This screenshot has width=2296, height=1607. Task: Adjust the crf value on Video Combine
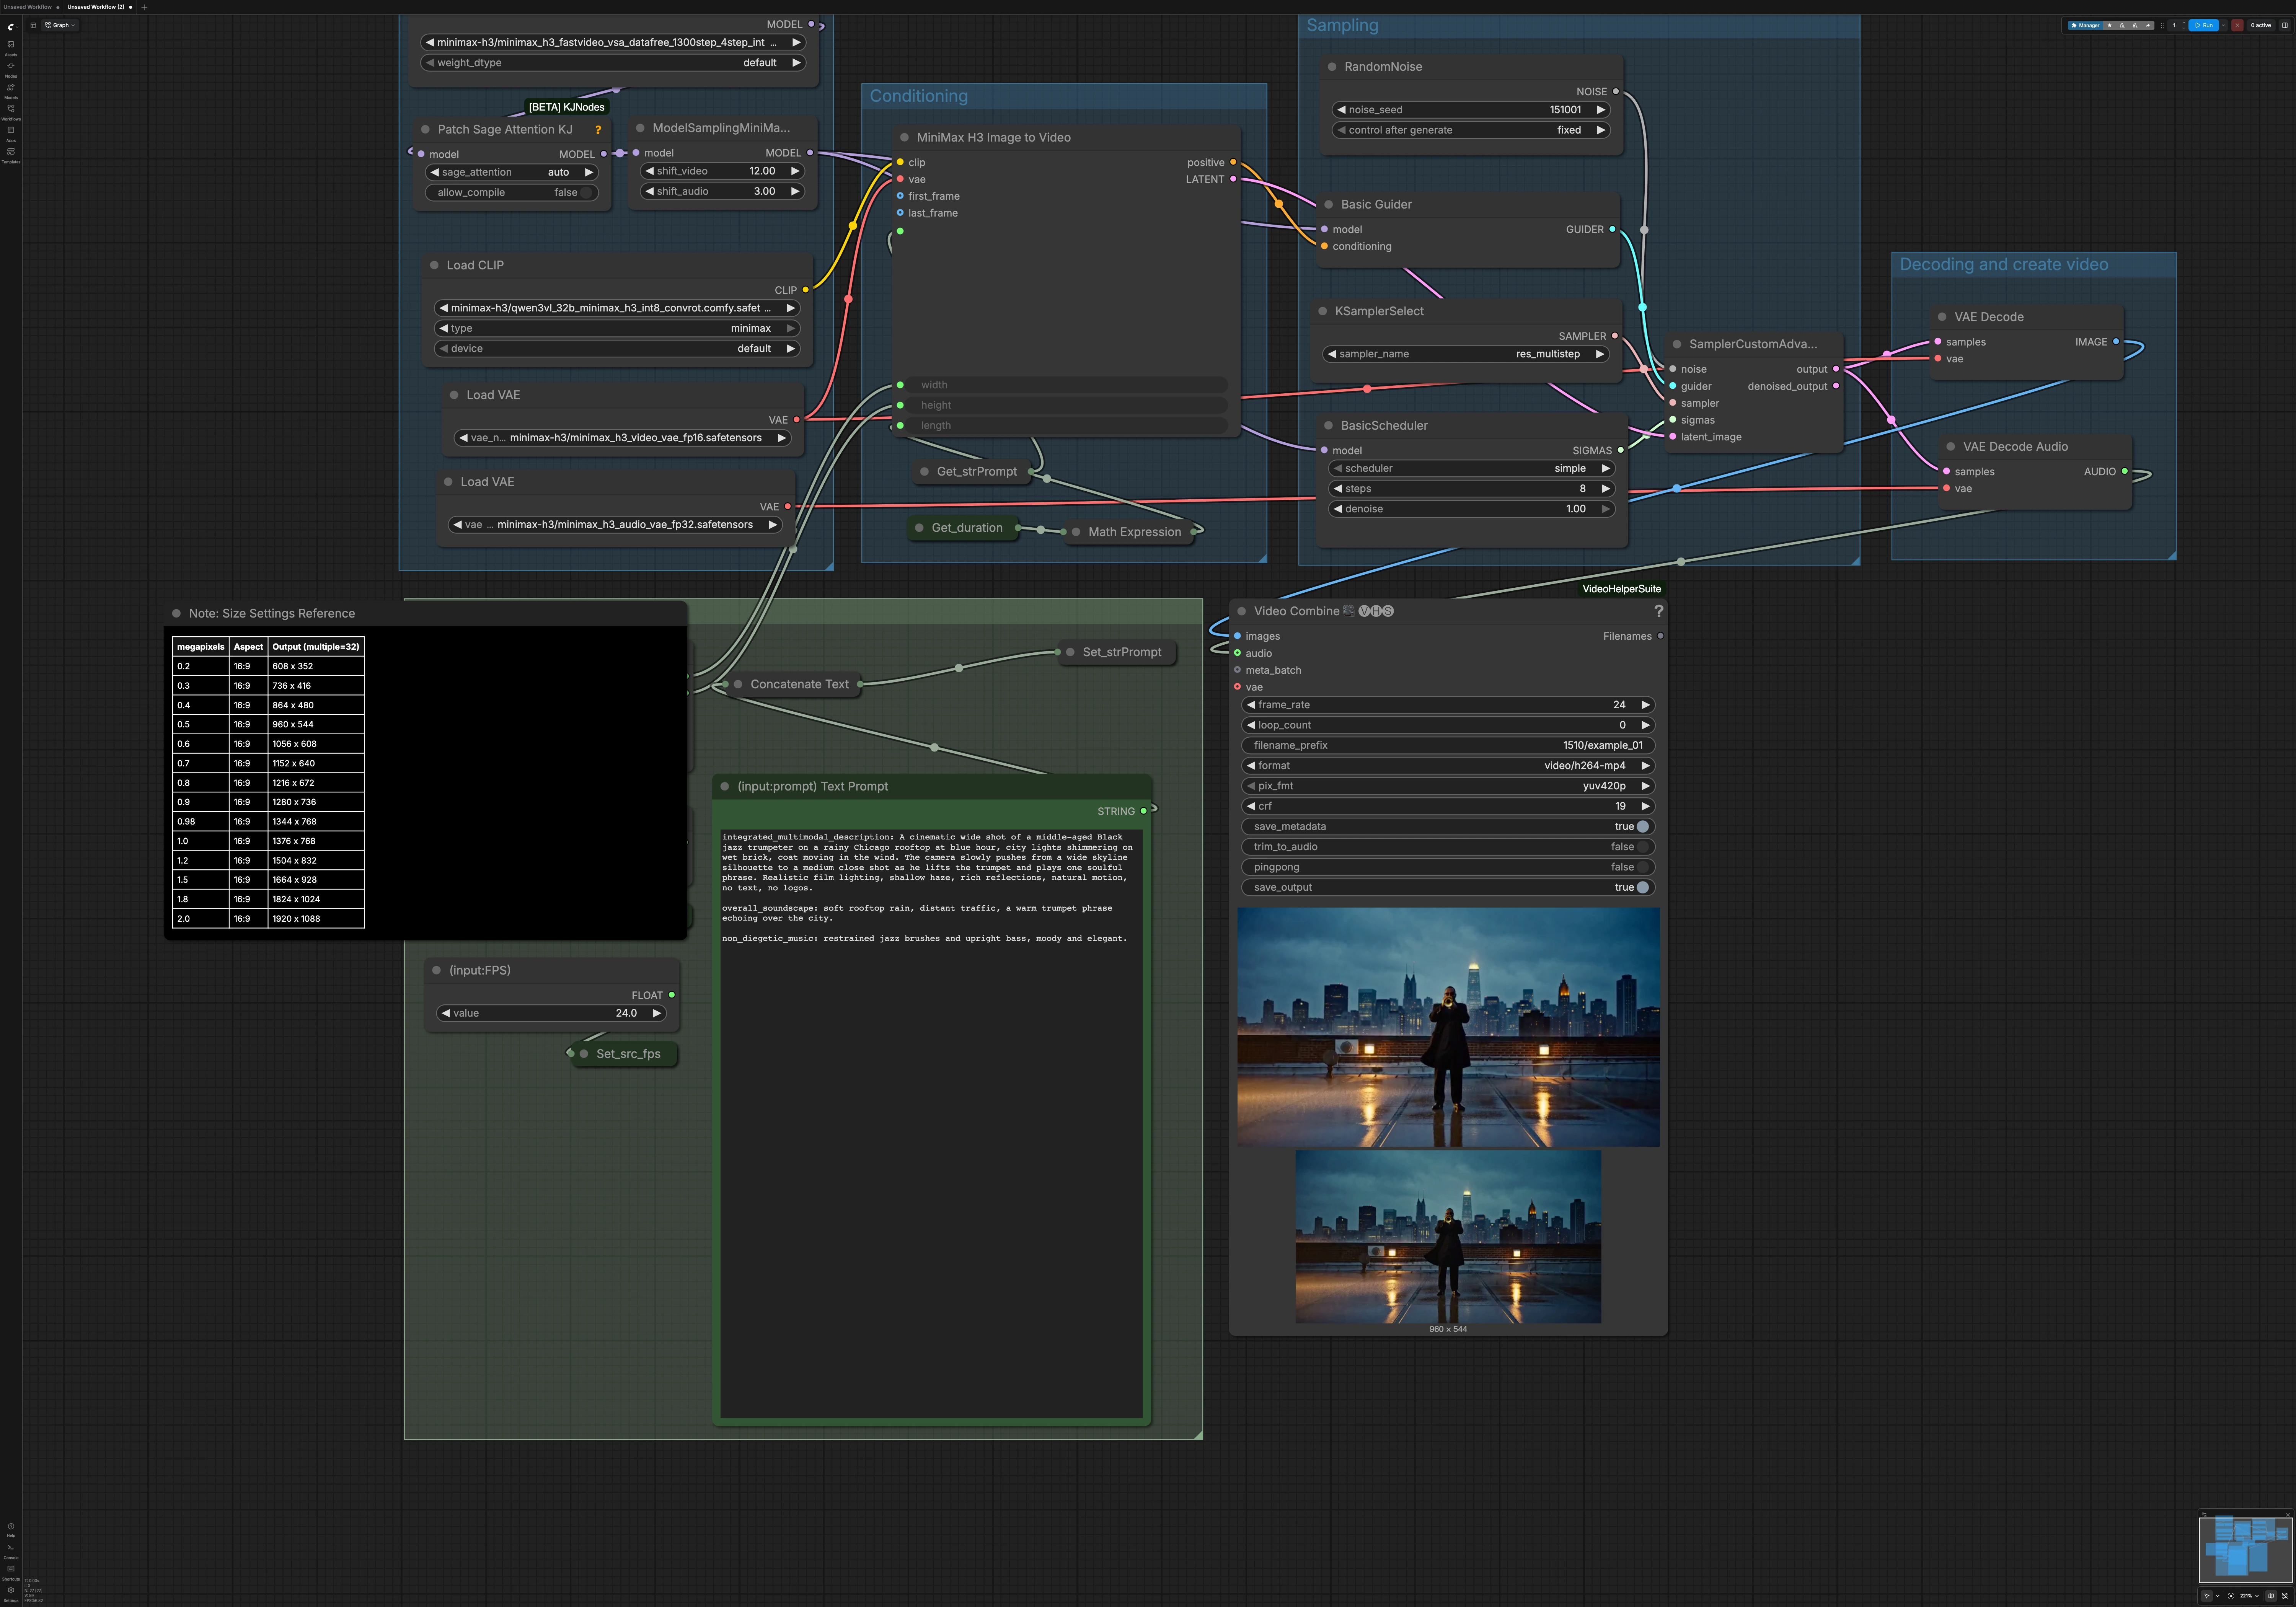pyautogui.click(x=1448, y=806)
